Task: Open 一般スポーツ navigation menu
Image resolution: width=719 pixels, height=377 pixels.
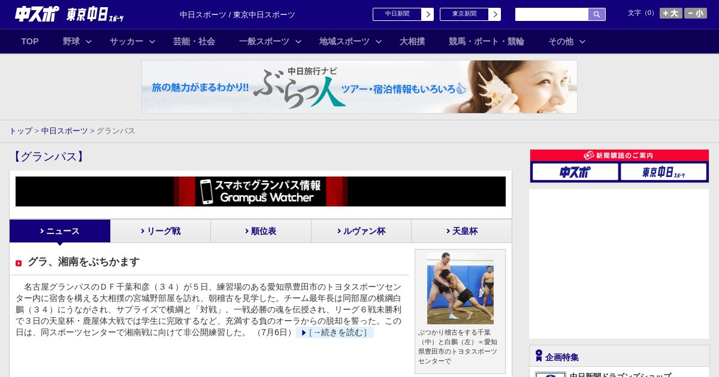Action: [264, 41]
